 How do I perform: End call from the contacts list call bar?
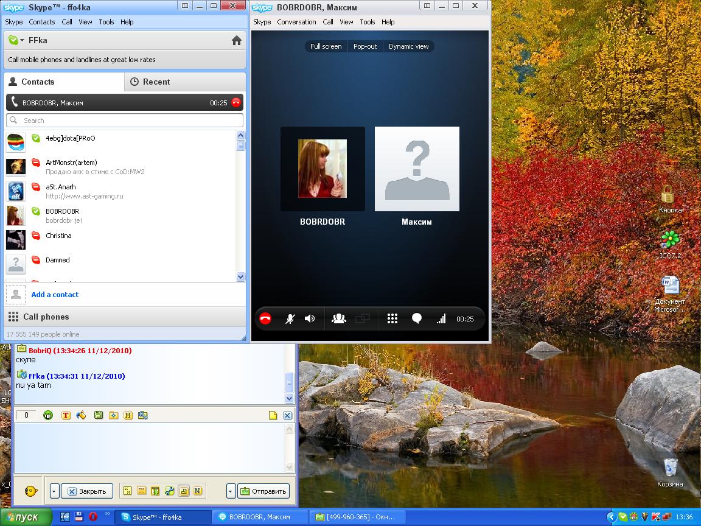coord(236,102)
